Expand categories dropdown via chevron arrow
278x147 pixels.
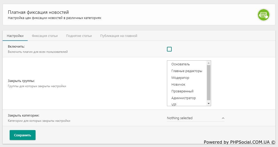[x=223, y=118]
